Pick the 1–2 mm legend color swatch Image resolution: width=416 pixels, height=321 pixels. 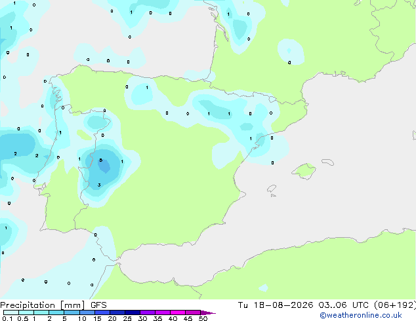click(x=41, y=312)
